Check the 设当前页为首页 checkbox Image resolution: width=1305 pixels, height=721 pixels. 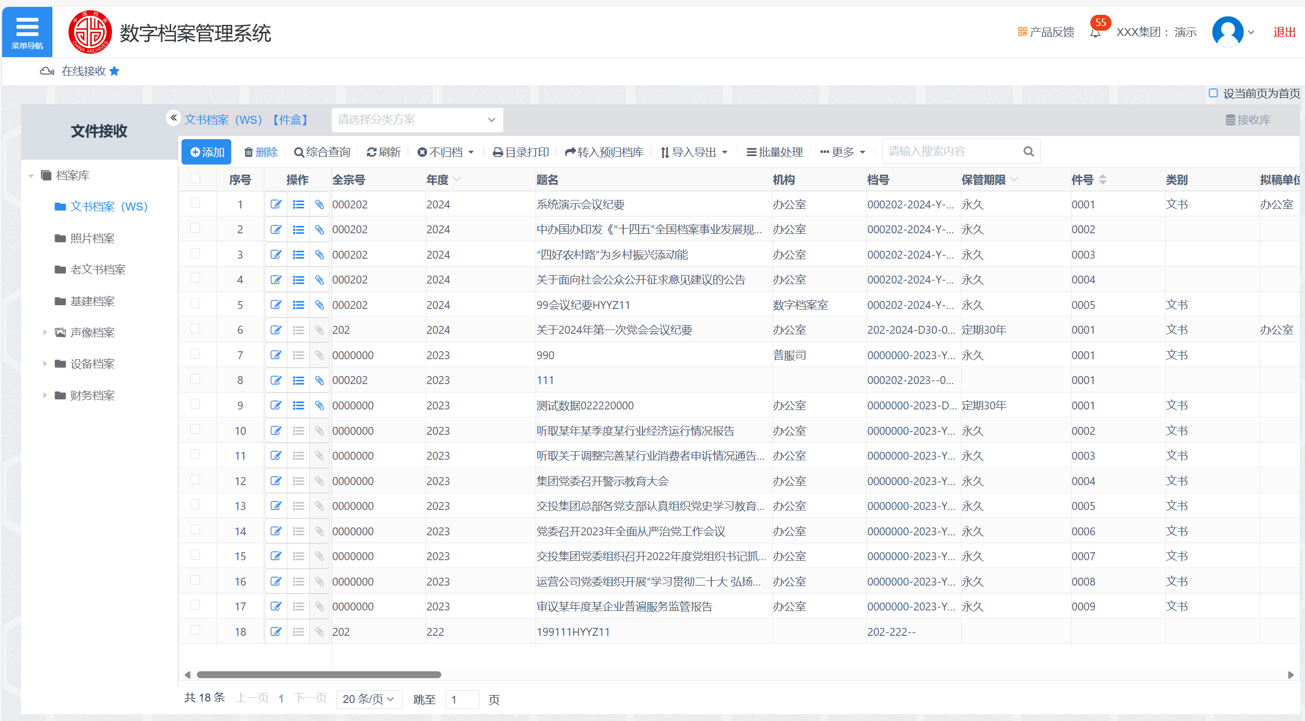(1213, 93)
